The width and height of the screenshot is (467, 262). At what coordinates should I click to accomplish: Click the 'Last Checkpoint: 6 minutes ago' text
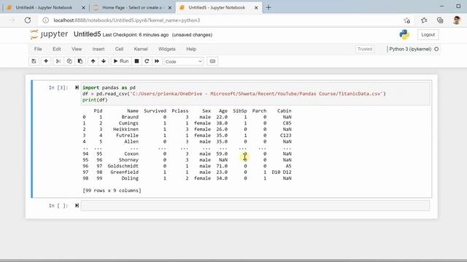coord(136,35)
